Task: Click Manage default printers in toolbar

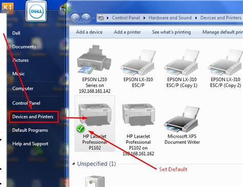Action: point(222,32)
